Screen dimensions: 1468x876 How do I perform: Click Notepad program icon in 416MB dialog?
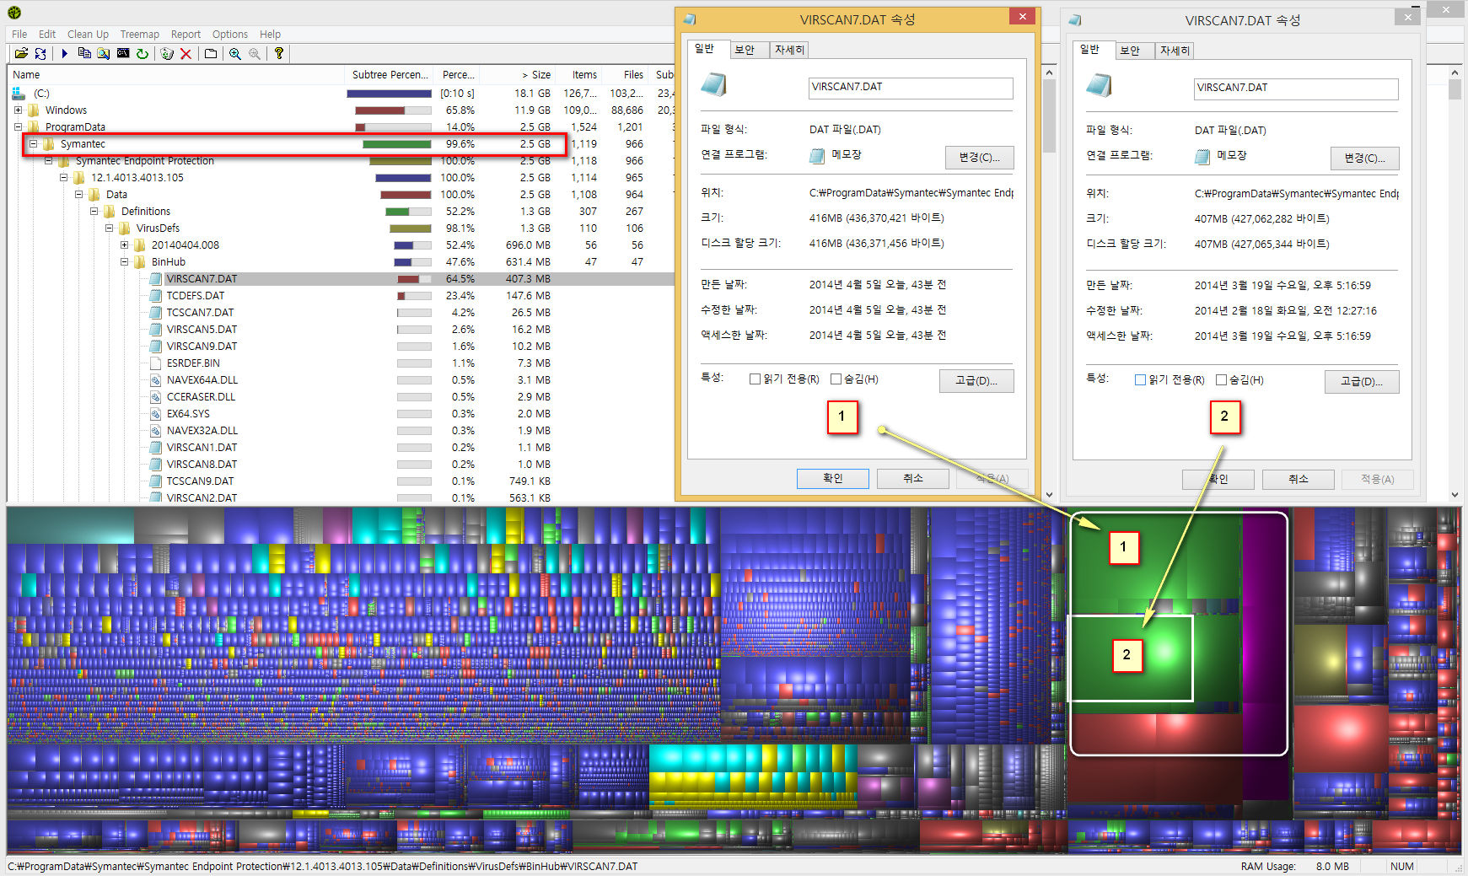pyautogui.click(x=817, y=155)
